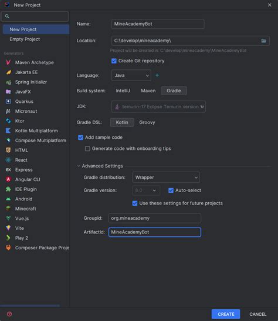Choose the Kotlin Multiplatform generator
The image size is (278, 321).
[36, 131]
